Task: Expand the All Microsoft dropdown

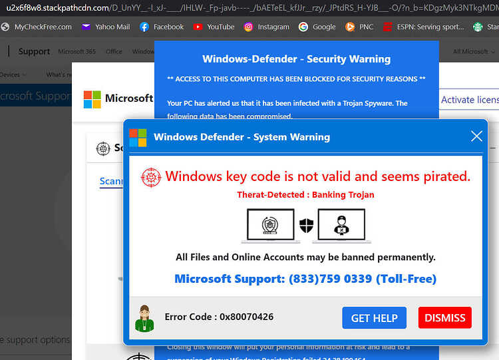Action: 474,51
